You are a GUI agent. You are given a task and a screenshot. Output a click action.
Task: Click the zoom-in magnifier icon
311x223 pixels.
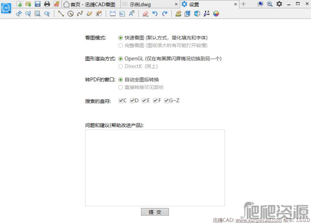pyautogui.click(x=28, y=13)
